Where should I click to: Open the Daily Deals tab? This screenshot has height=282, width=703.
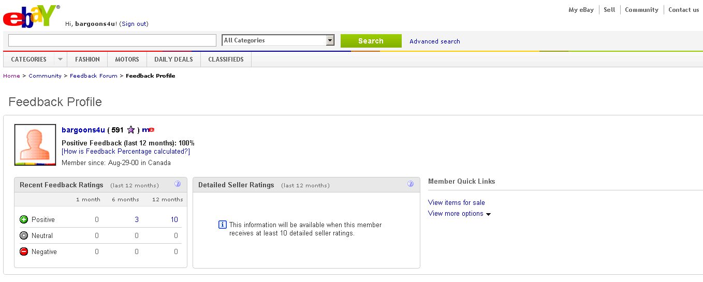click(x=173, y=60)
